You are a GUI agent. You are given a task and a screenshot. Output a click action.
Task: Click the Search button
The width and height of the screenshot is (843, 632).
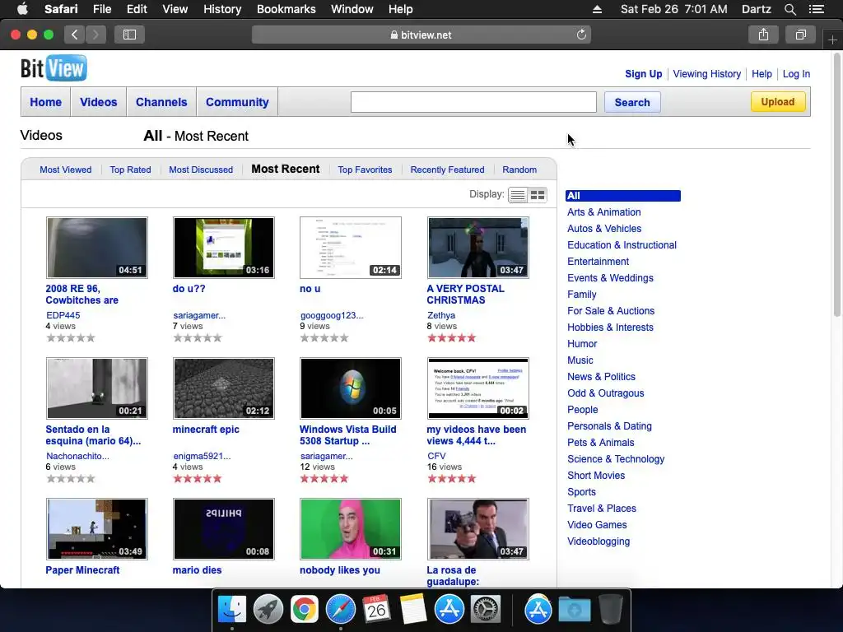[x=632, y=102]
